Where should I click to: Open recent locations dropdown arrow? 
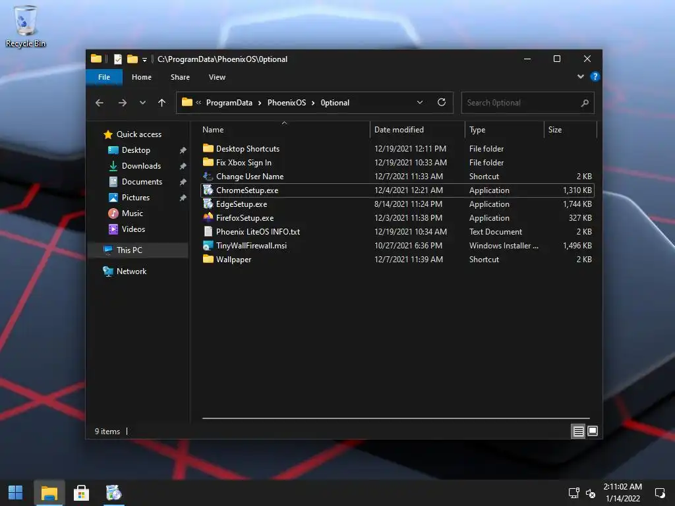(142, 103)
